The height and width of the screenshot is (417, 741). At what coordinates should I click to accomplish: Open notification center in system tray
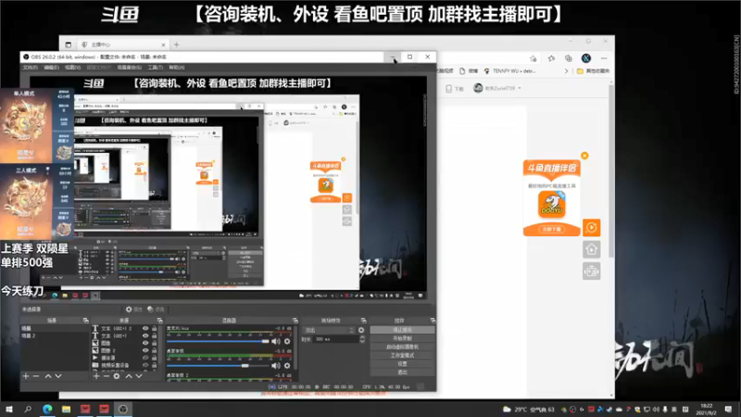[728, 409]
